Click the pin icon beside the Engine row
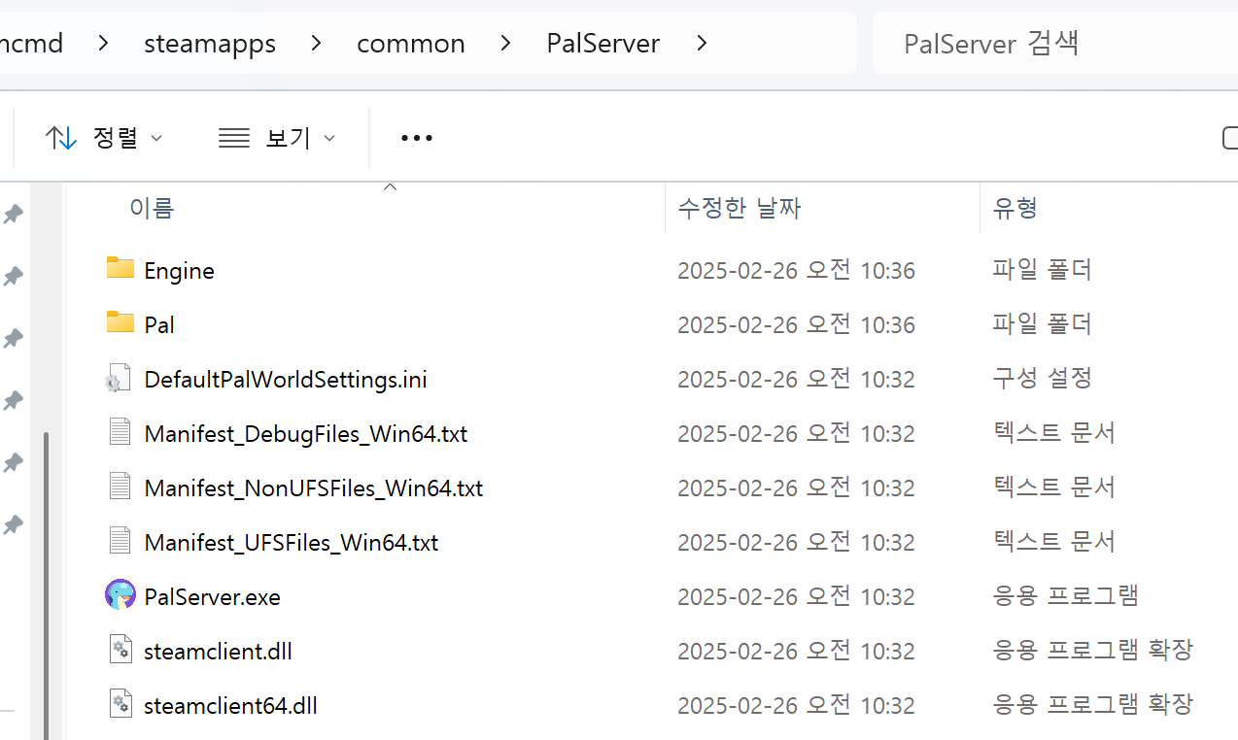The width and height of the screenshot is (1238, 740). point(14,277)
